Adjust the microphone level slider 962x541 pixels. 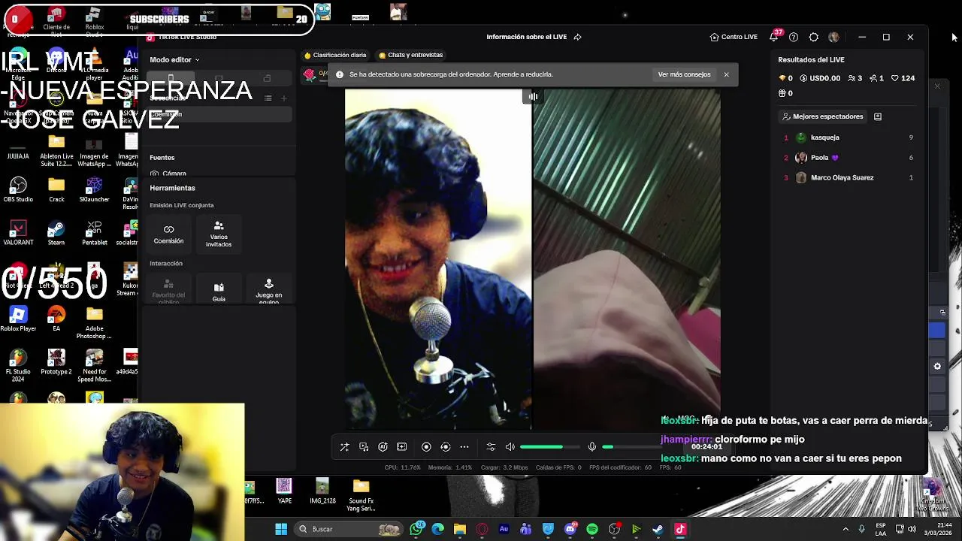[x=631, y=447]
